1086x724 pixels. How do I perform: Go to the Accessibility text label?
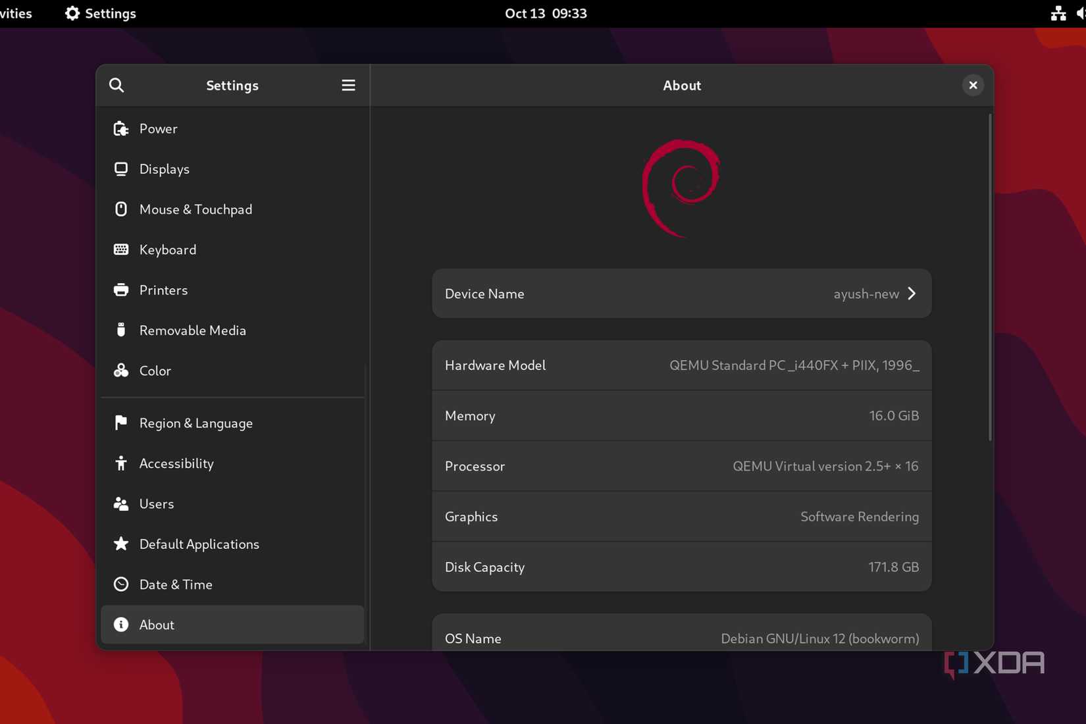176,463
